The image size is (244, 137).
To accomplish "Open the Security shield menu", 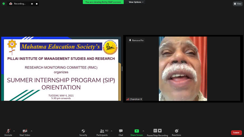I will click(83, 131).
